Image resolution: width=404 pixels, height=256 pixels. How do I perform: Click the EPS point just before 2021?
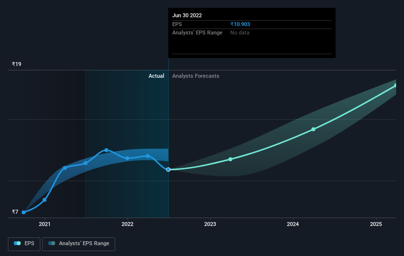pyautogui.click(x=44, y=200)
